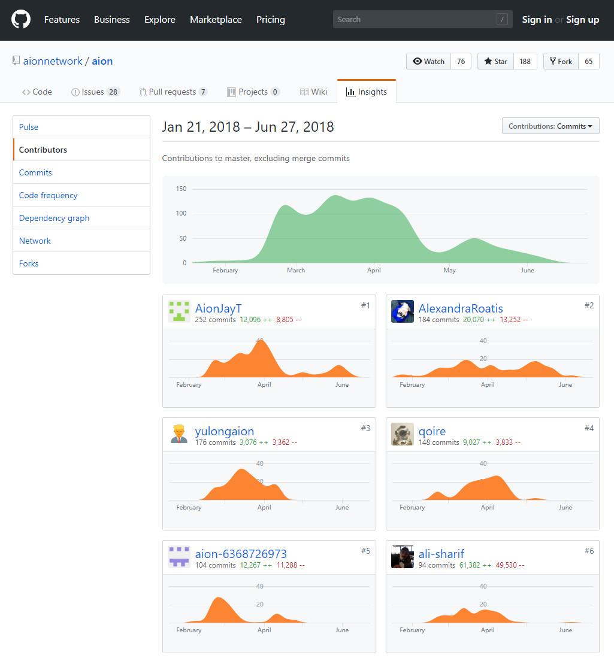Click AionJayT's green pixel avatar
Screen dimensions: 614x658
(179, 311)
